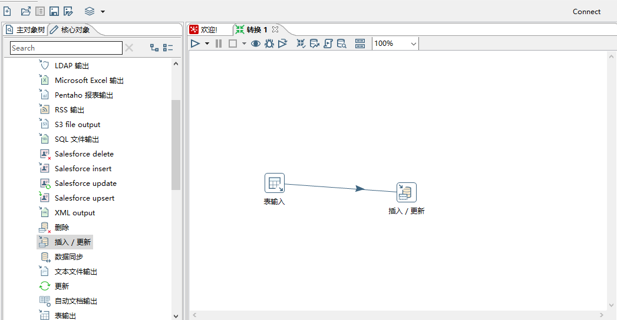Screen dimensions: 617x320
Task: Select the Salesforce insert step
Action: (x=75, y=169)
